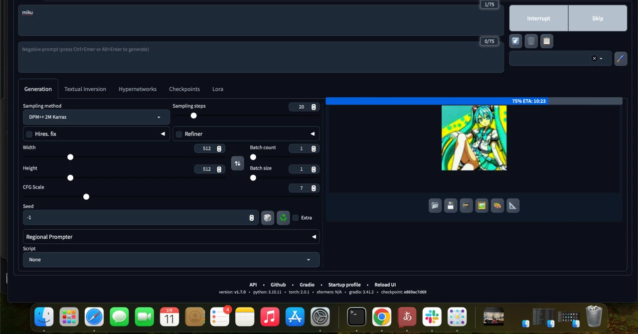Open the styles dropdown arrow
Screen dimensions: 638x334
pyautogui.click(x=601, y=58)
